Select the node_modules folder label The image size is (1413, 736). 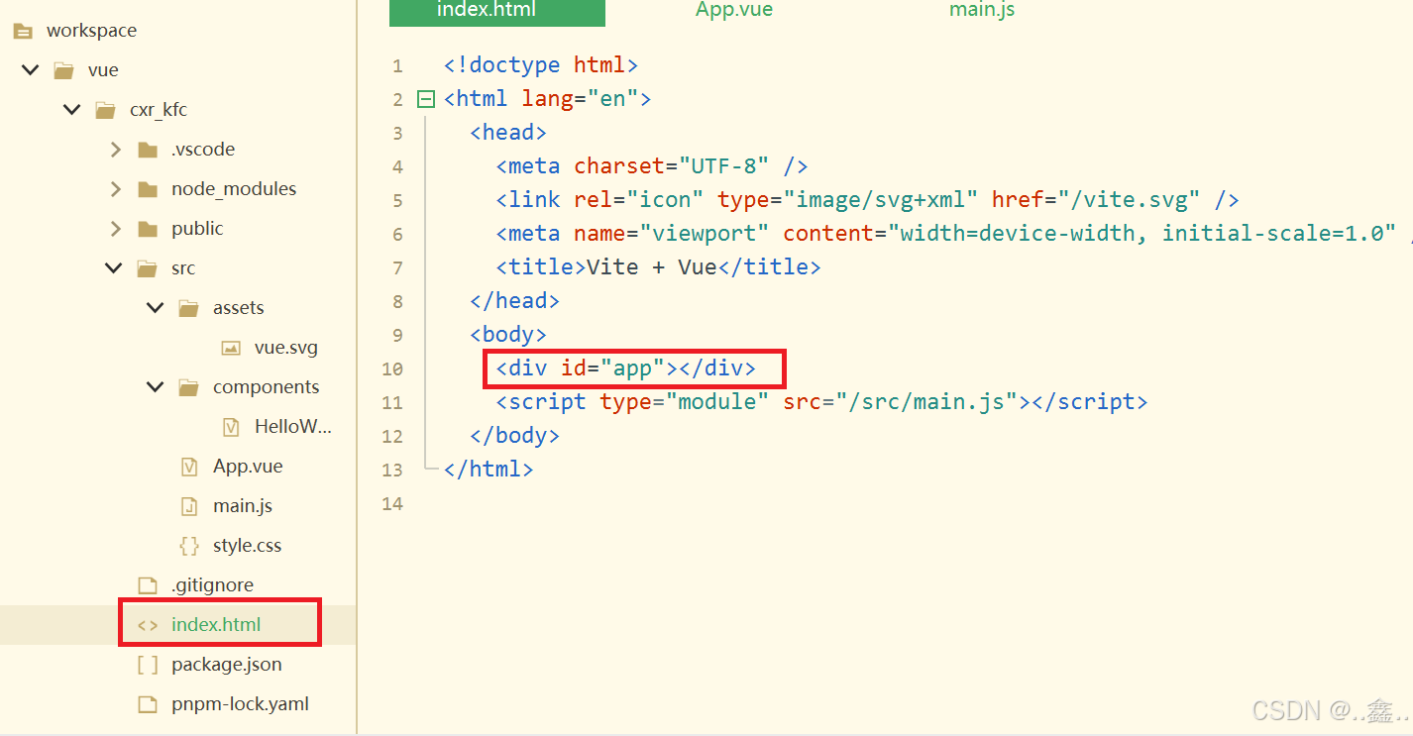pyautogui.click(x=234, y=189)
